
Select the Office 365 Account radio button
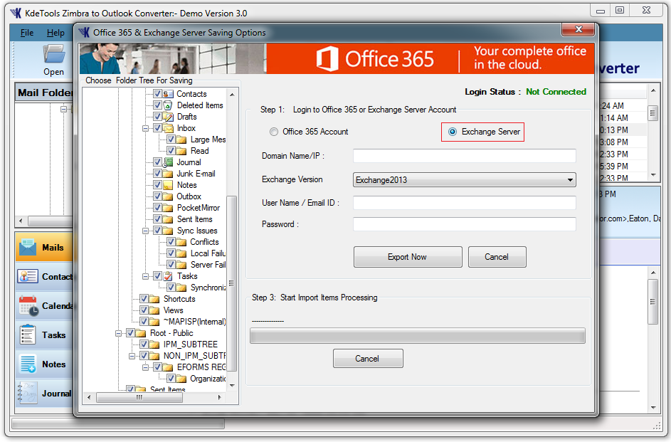coord(274,132)
